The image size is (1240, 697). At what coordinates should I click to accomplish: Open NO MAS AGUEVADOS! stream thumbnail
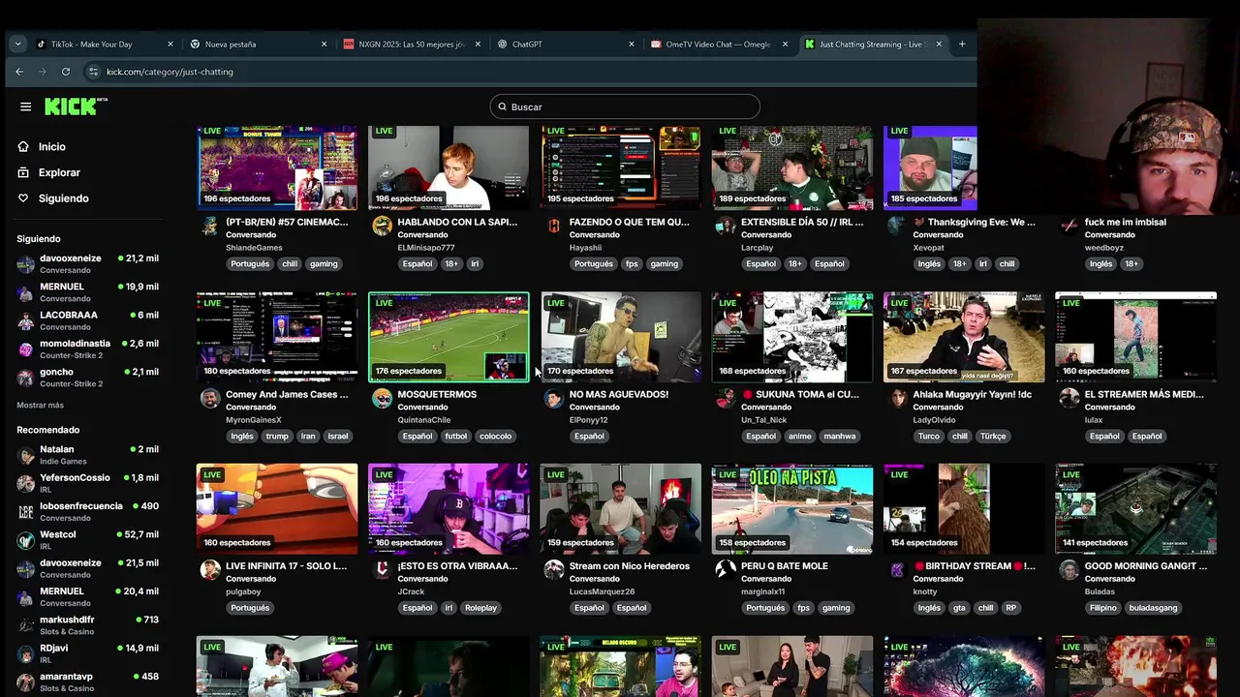[x=621, y=337]
